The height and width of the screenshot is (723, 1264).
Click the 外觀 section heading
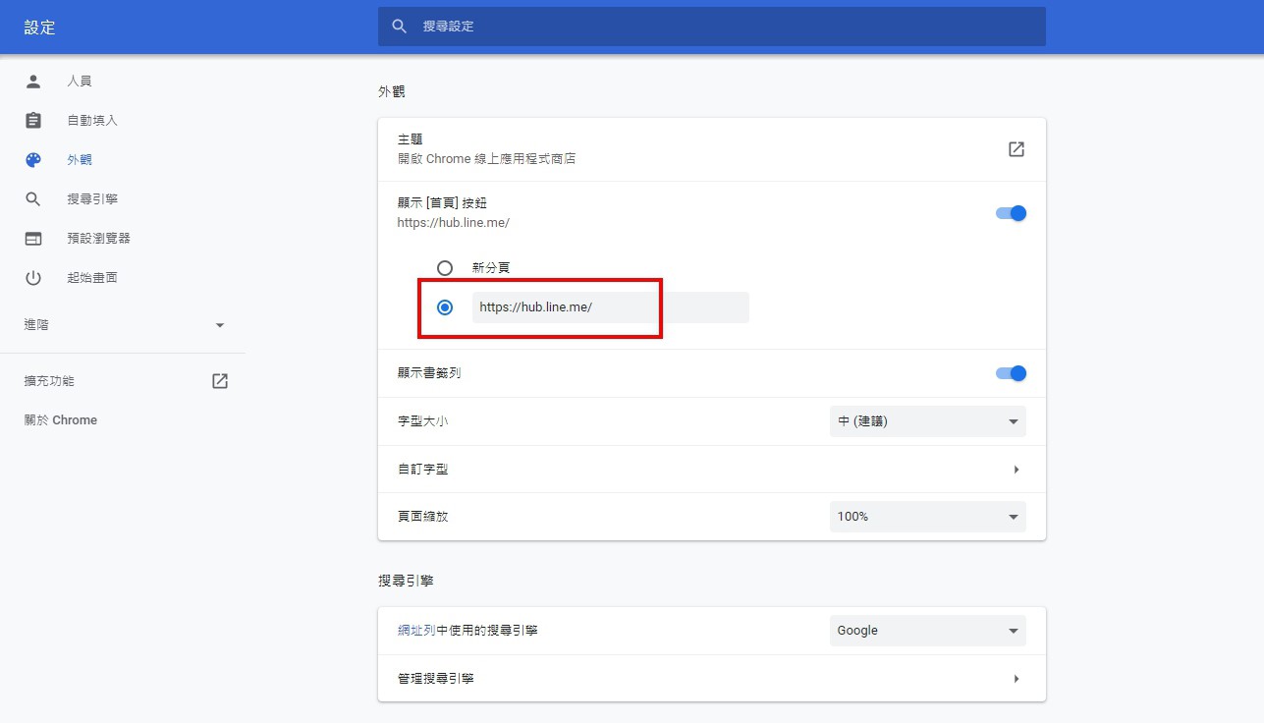tap(392, 91)
